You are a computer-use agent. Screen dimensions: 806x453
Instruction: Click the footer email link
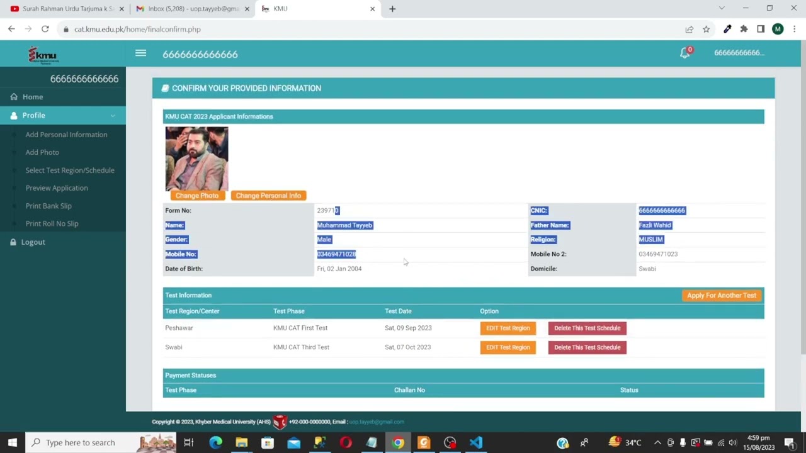coord(377,422)
